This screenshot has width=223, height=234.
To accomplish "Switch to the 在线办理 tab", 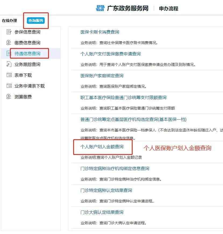I will (9, 21).
